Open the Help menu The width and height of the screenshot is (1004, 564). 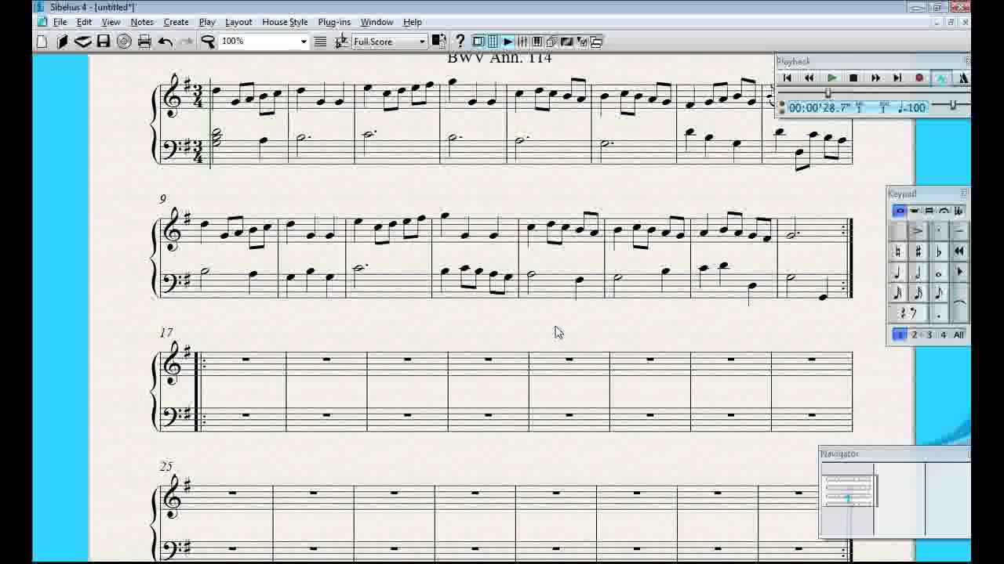pyautogui.click(x=412, y=22)
